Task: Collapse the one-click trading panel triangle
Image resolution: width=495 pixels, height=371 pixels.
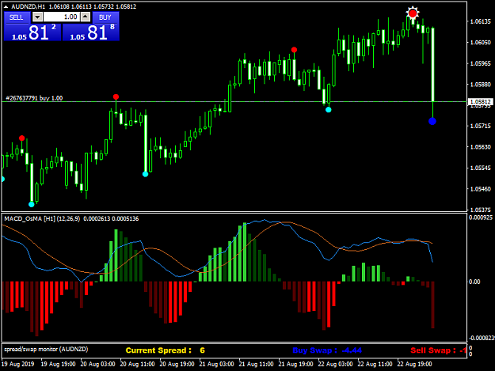Action: pos(6,6)
